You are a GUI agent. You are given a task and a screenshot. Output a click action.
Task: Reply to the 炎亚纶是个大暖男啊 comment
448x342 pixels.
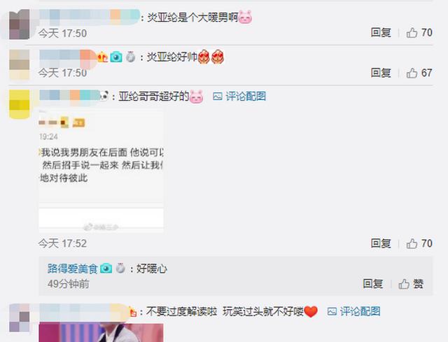(381, 33)
